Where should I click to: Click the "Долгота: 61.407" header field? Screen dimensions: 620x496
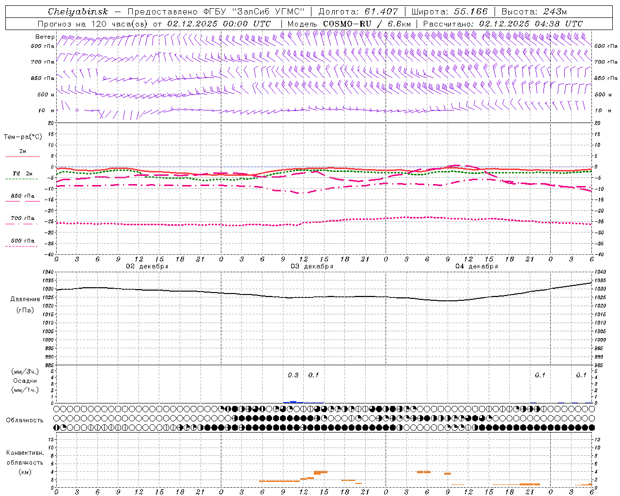(x=358, y=12)
